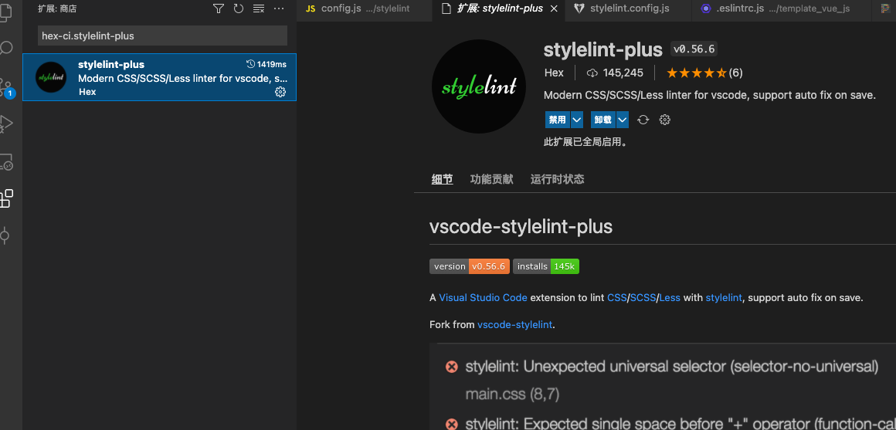
Task: Open the config.js editor tab
Action: click(365, 8)
